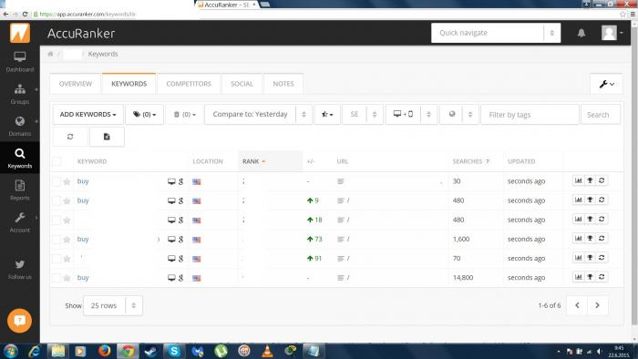Switch to the COMPETITORS tab

click(x=189, y=84)
